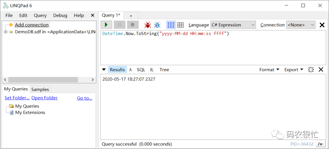Screen dimensions: 329x149
Task: Switch to the Tree tab
Action: point(164,70)
